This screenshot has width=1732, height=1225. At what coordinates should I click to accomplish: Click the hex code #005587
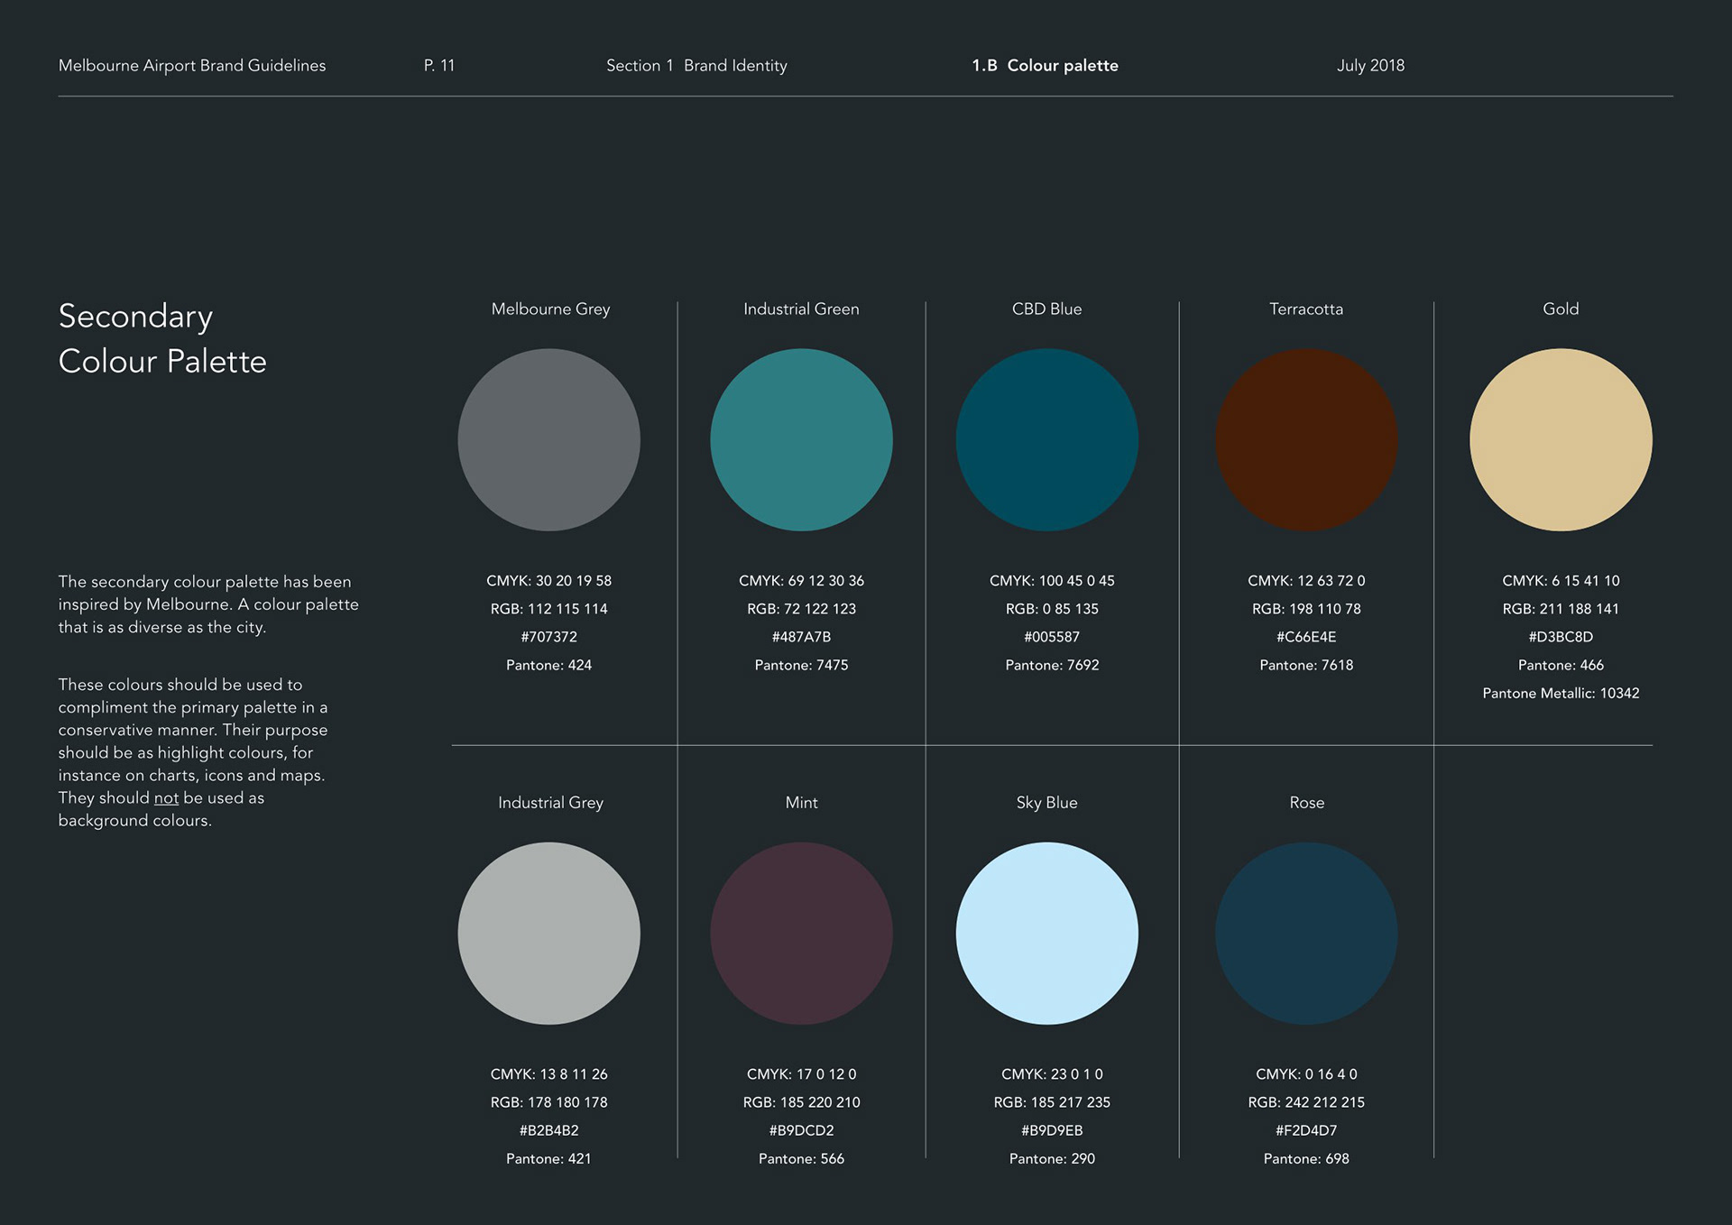1052,637
